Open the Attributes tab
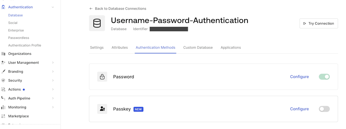The height and width of the screenshot is (129, 346). click(x=120, y=48)
